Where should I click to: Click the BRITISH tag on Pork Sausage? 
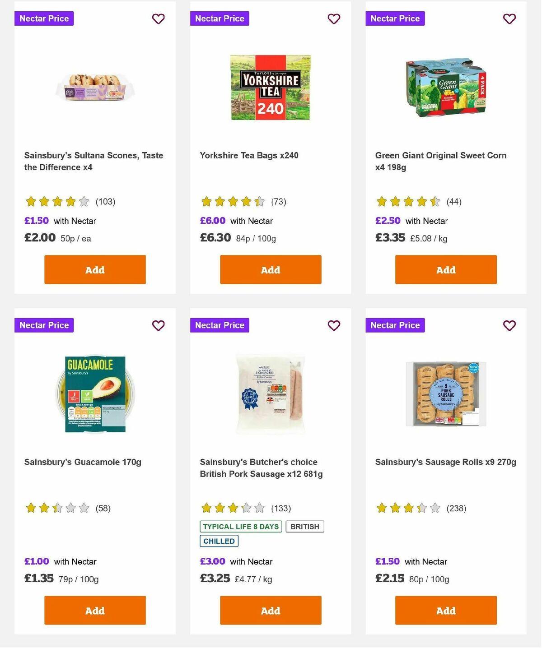[305, 526]
